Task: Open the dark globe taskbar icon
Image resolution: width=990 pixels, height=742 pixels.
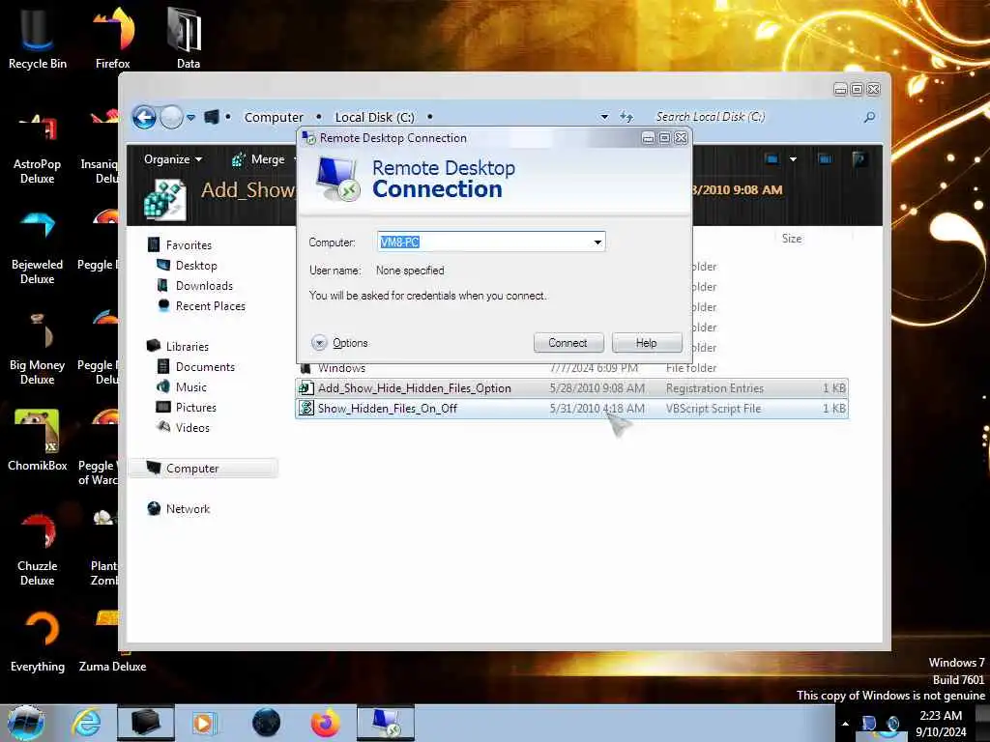Action: 266,723
